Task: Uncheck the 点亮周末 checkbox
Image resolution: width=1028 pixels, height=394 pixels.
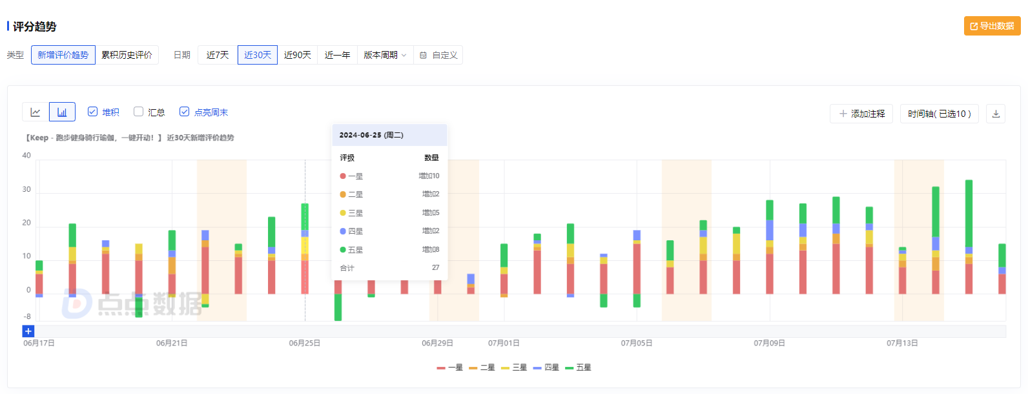Action: (x=185, y=112)
